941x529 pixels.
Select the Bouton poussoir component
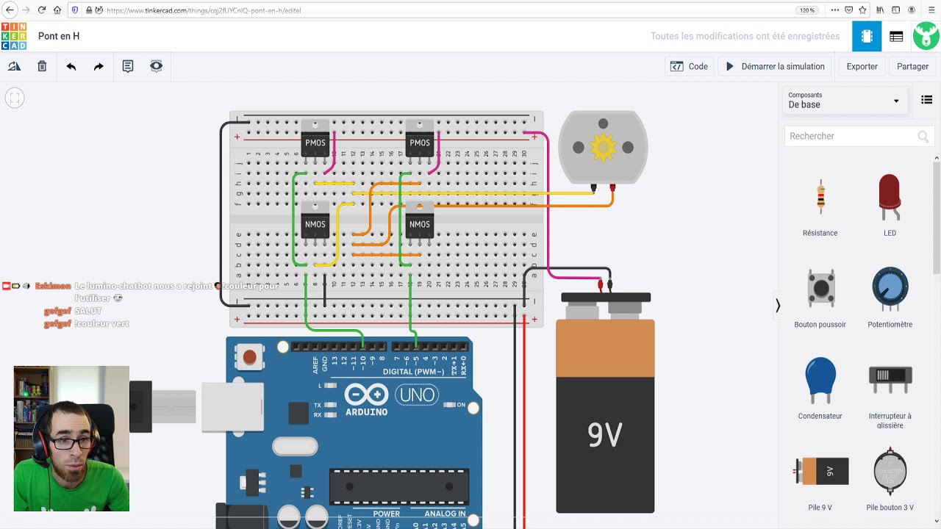point(820,297)
